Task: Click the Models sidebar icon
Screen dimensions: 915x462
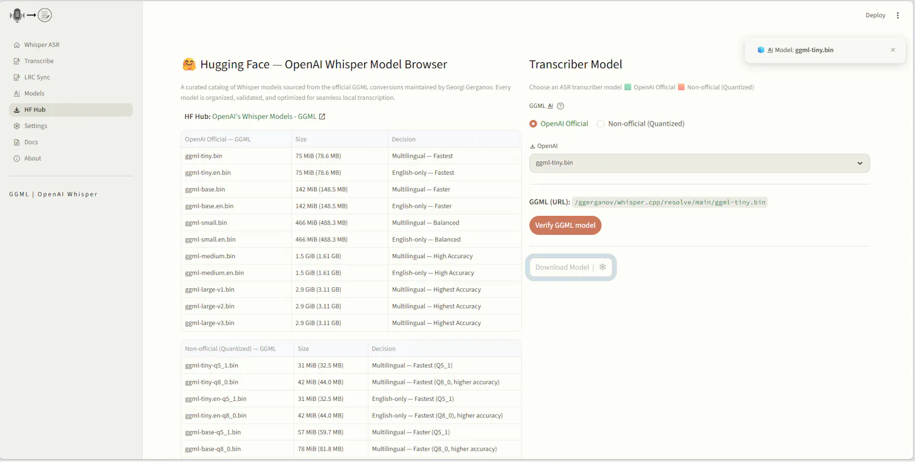Action: [x=17, y=94]
